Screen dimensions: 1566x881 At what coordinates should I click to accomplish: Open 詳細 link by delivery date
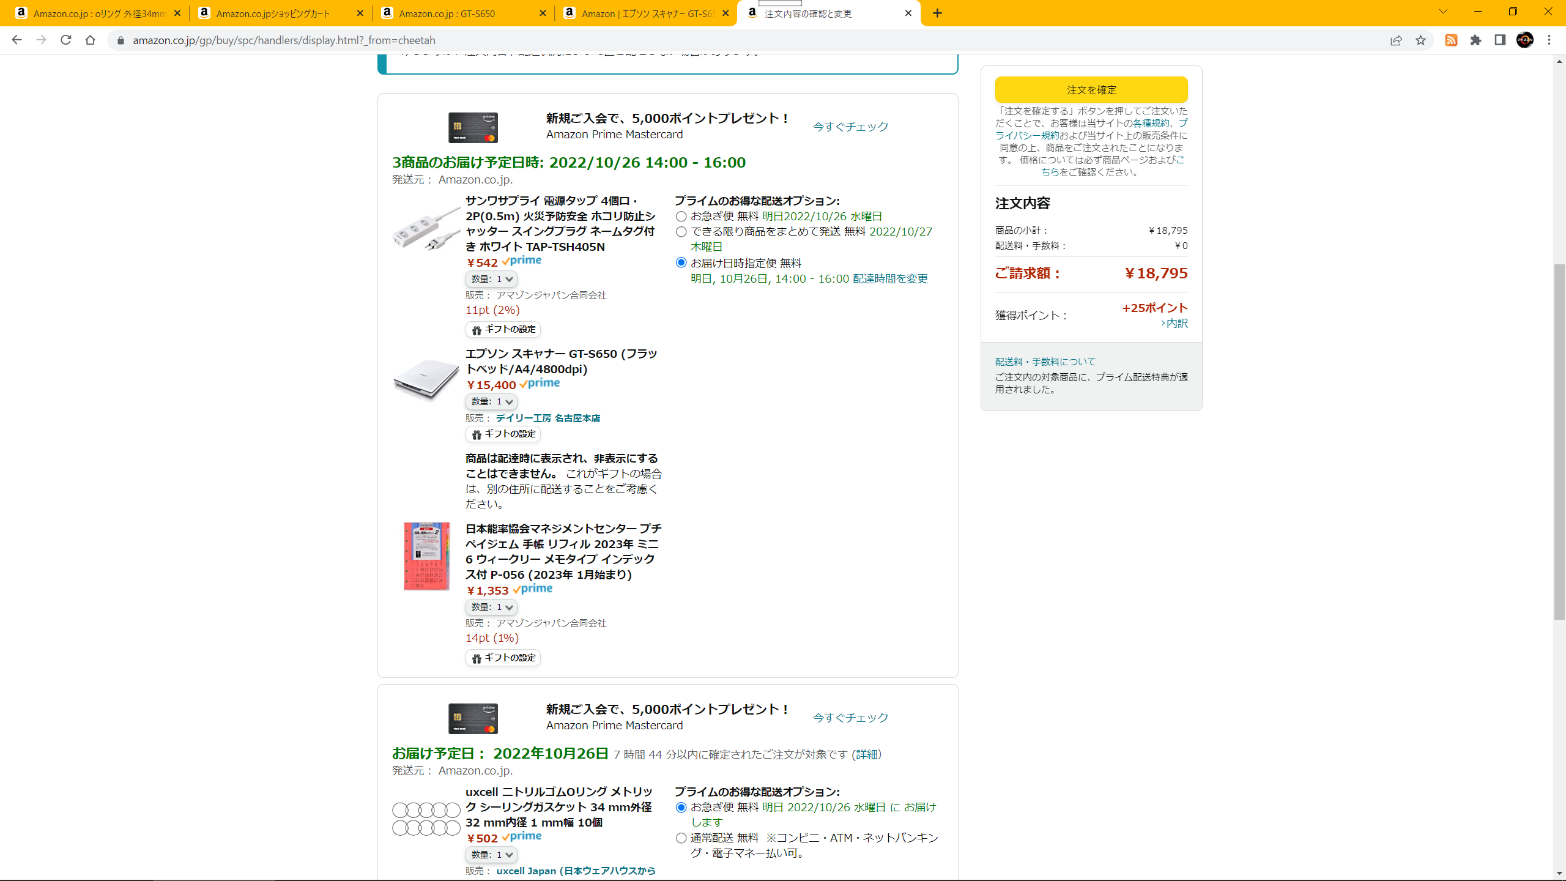[867, 755]
